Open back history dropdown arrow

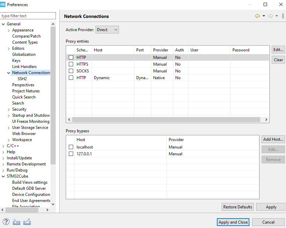[264, 16]
